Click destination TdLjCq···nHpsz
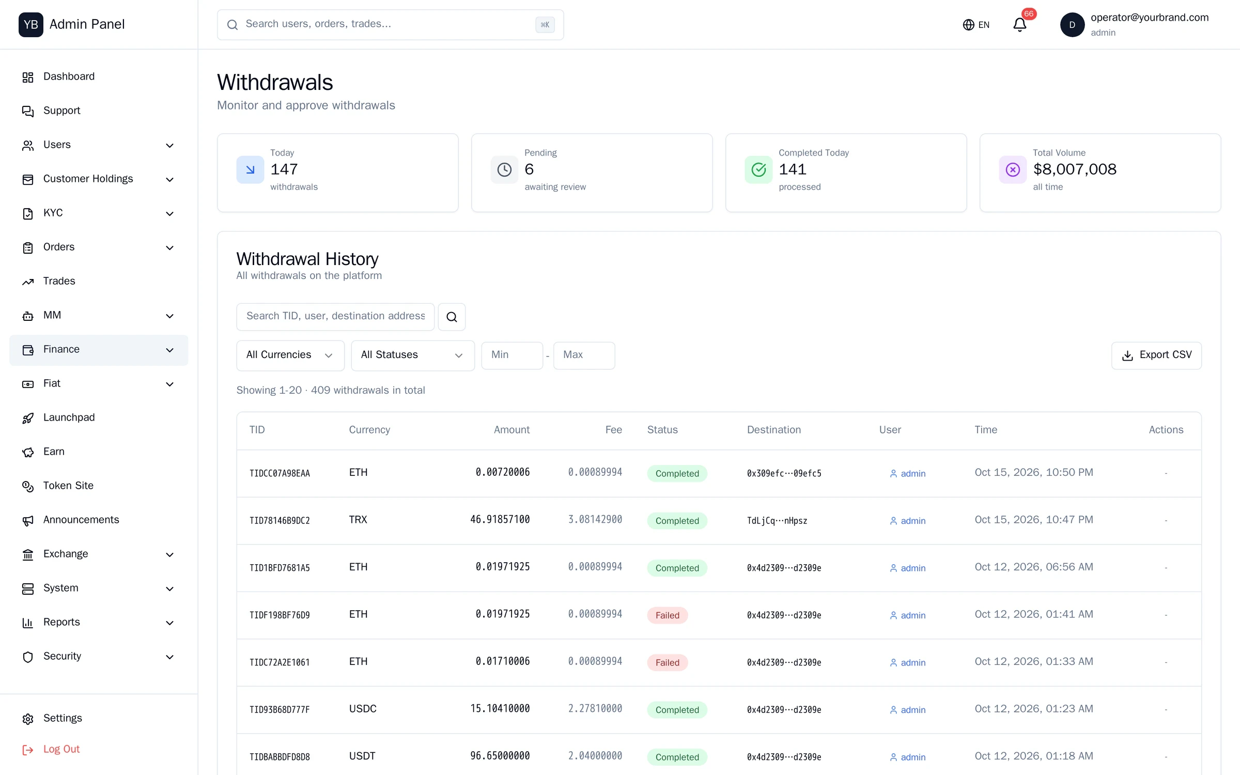The height and width of the screenshot is (775, 1240). (777, 521)
